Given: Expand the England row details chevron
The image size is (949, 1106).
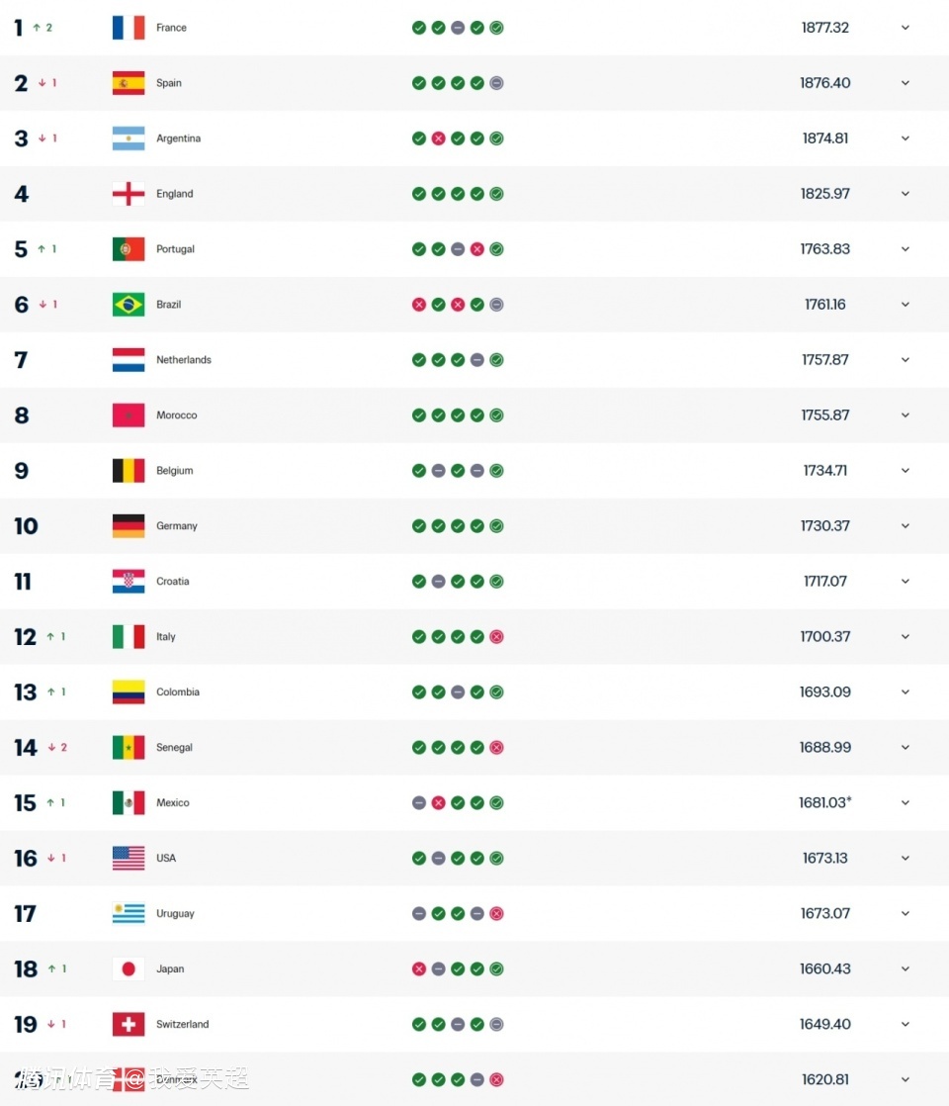Looking at the screenshot, I should coord(905,194).
